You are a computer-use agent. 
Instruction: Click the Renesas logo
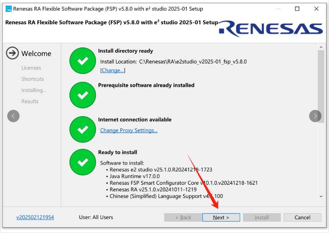coord(271,29)
